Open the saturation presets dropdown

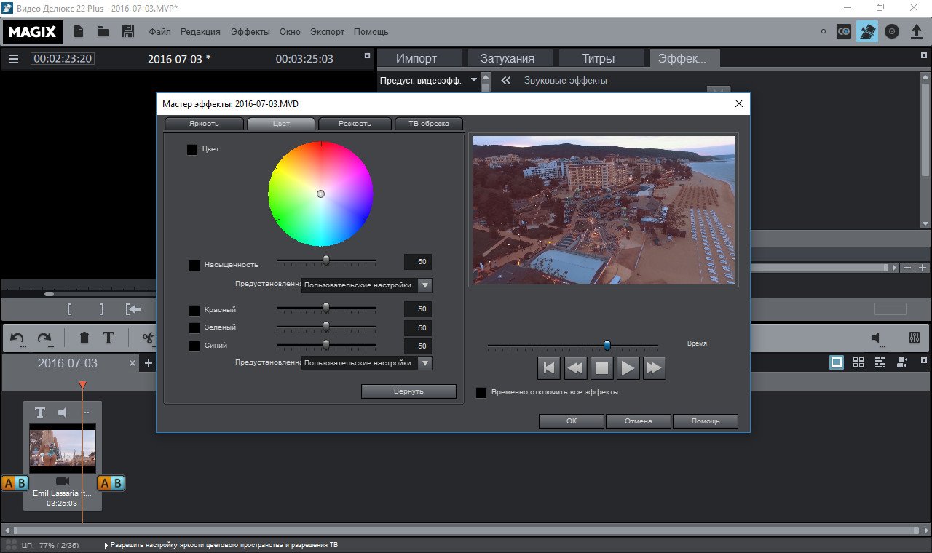pos(426,285)
